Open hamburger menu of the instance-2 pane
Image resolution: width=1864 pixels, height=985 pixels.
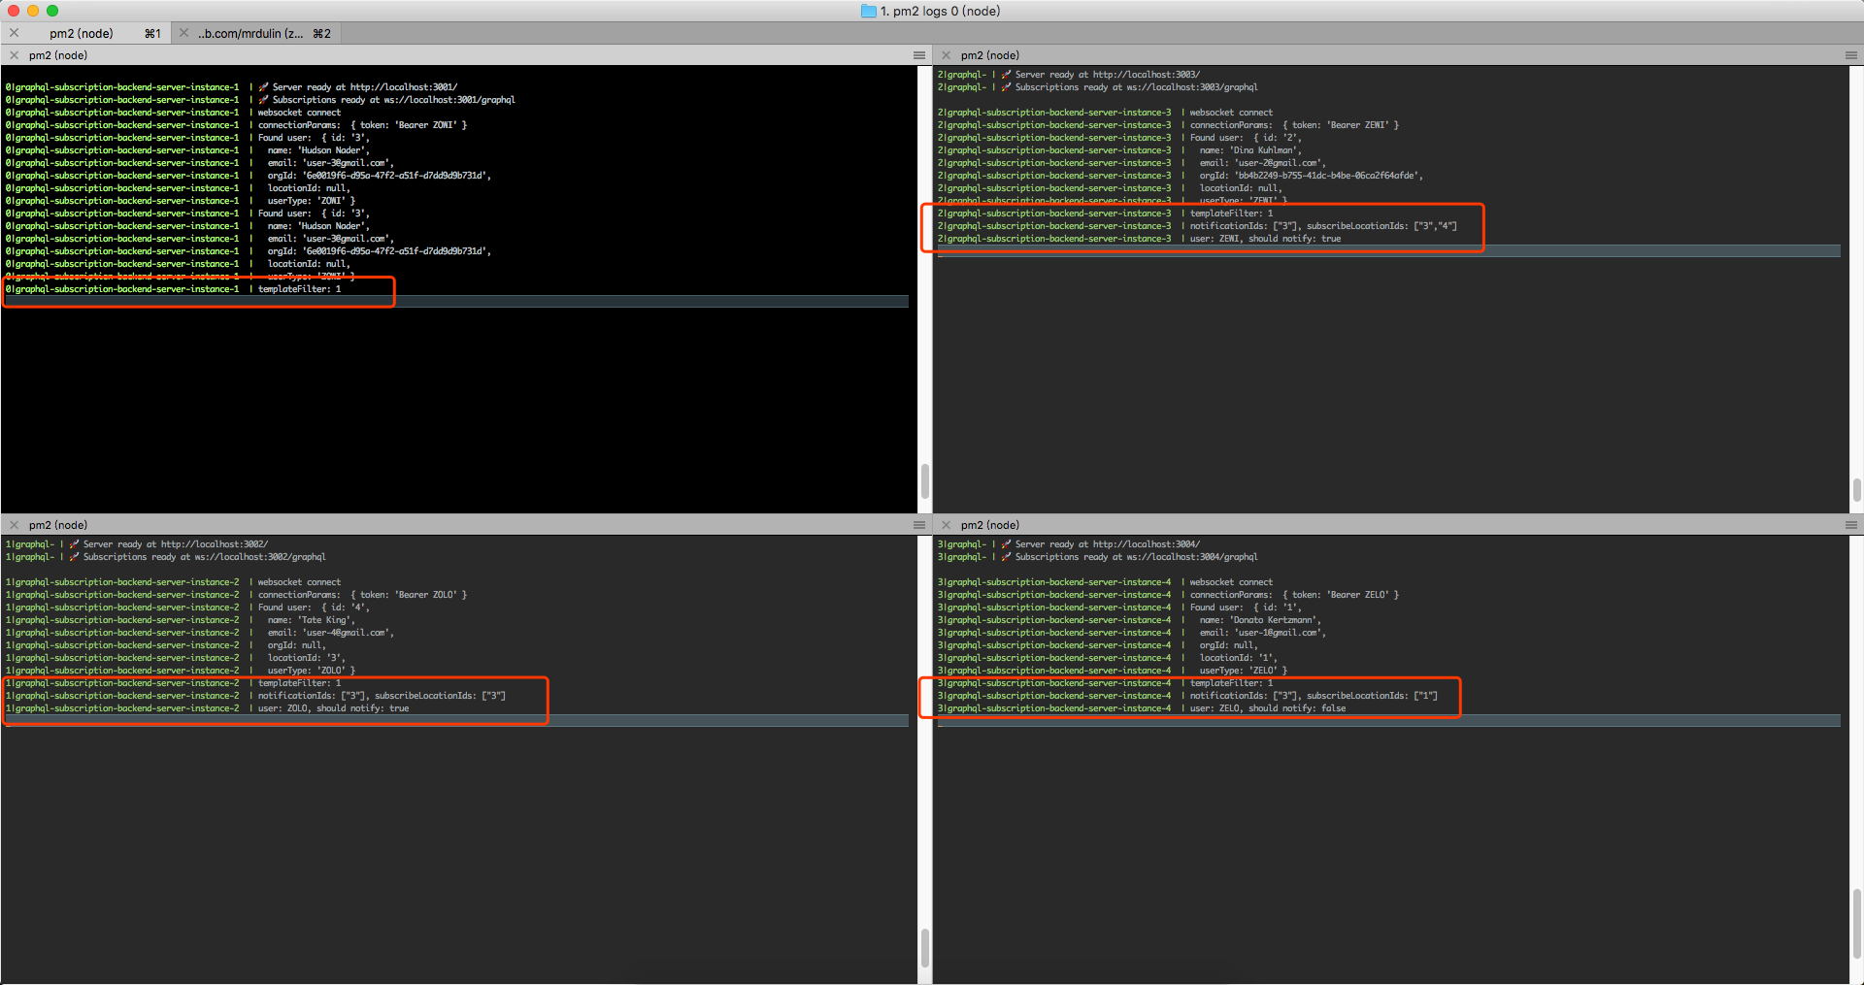tap(919, 525)
